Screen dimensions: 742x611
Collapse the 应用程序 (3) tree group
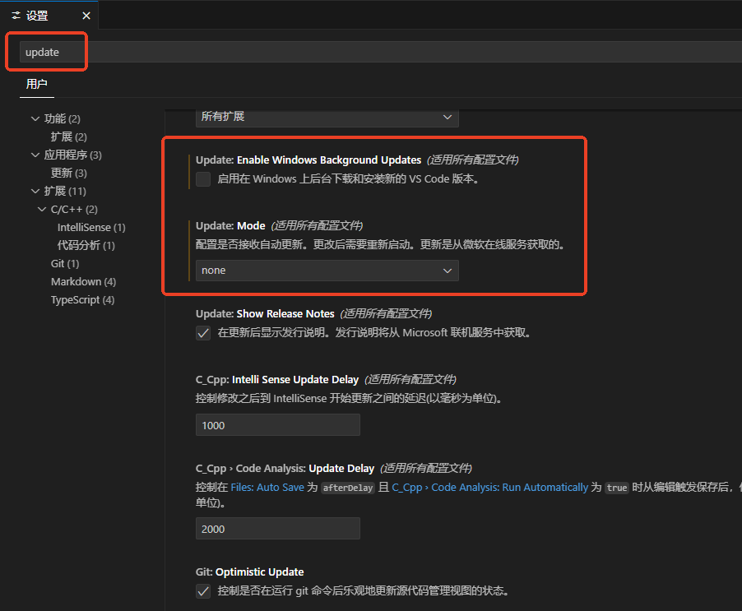coord(35,155)
